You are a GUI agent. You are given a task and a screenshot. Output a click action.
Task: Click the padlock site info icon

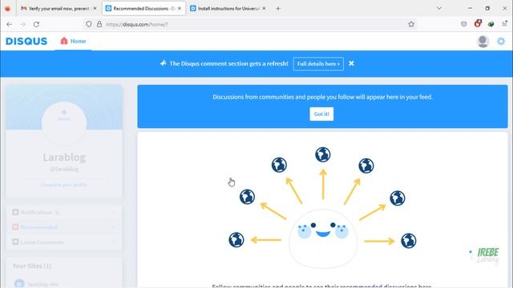(x=99, y=24)
